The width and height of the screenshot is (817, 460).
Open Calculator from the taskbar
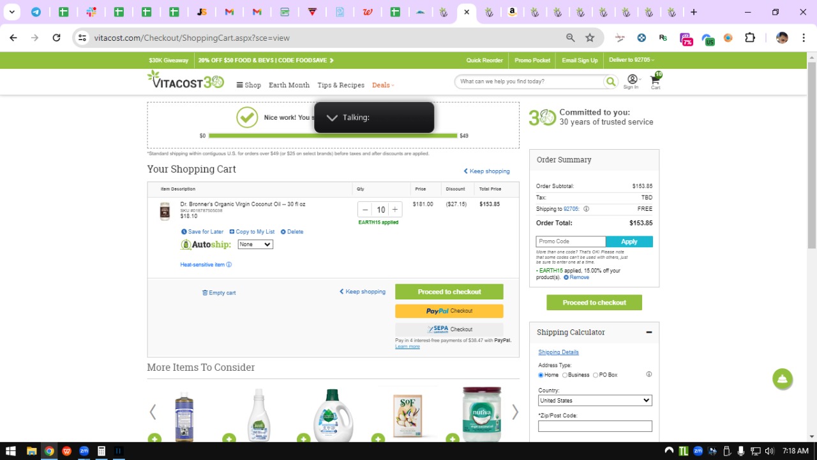coord(101,451)
